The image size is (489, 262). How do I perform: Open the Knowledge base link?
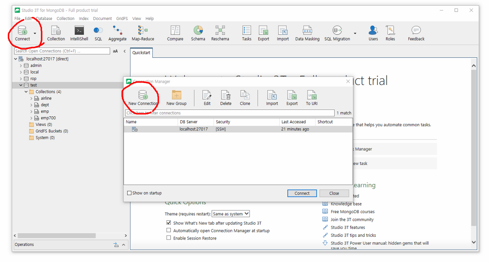[x=346, y=204]
